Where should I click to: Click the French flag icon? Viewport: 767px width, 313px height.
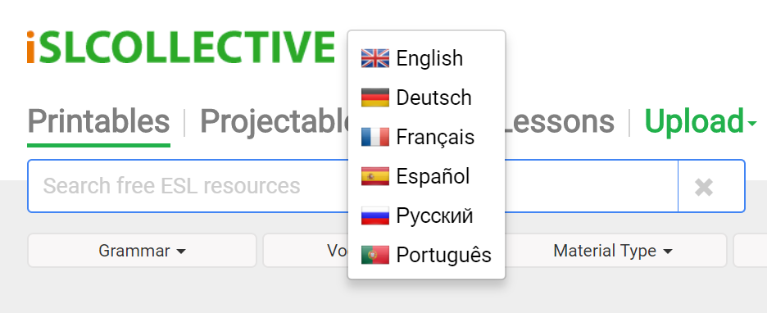pyautogui.click(x=375, y=137)
